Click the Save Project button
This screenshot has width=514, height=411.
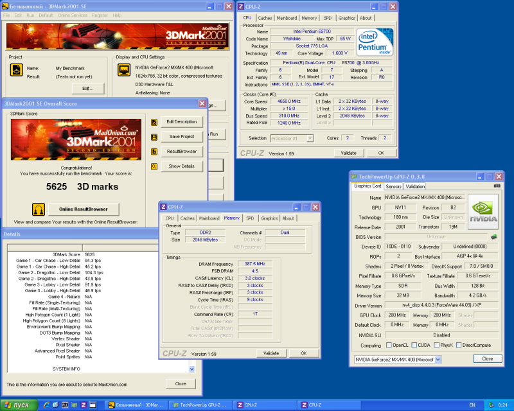pos(182,137)
